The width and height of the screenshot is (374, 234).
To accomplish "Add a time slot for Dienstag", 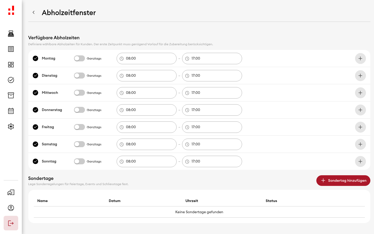I will coord(360,76).
